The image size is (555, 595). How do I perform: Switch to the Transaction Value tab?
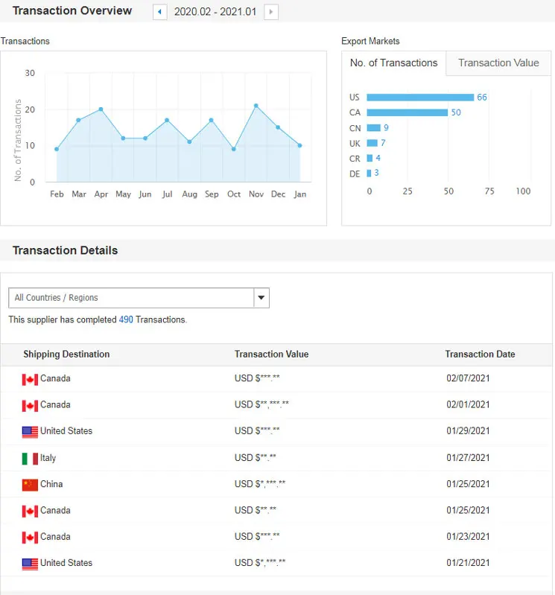pos(498,63)
